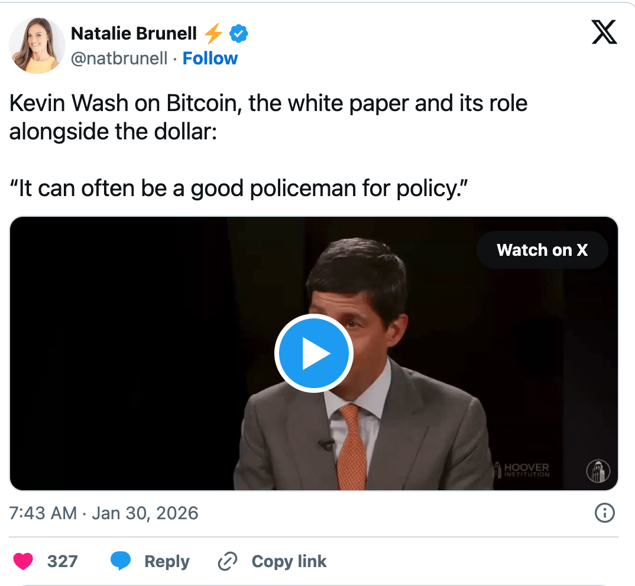Click the heart like icon
The width and height of the screenshot is (635, 586).
pyautogui.click(x=24, y=561)
